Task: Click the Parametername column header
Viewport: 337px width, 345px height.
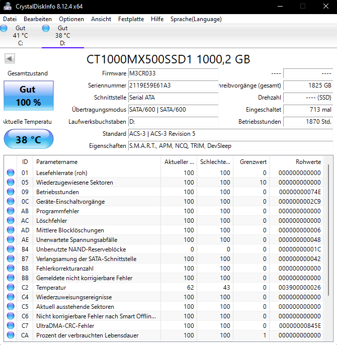Action: pyautogui.click(x=97, y=162)
